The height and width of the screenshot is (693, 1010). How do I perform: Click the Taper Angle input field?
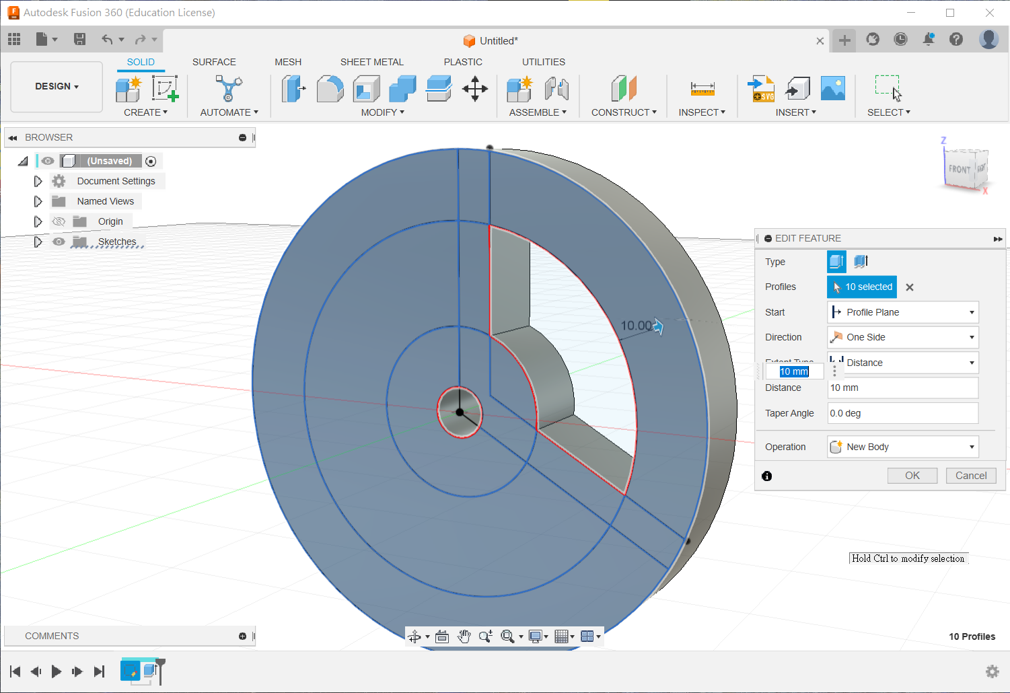(902, 413)
